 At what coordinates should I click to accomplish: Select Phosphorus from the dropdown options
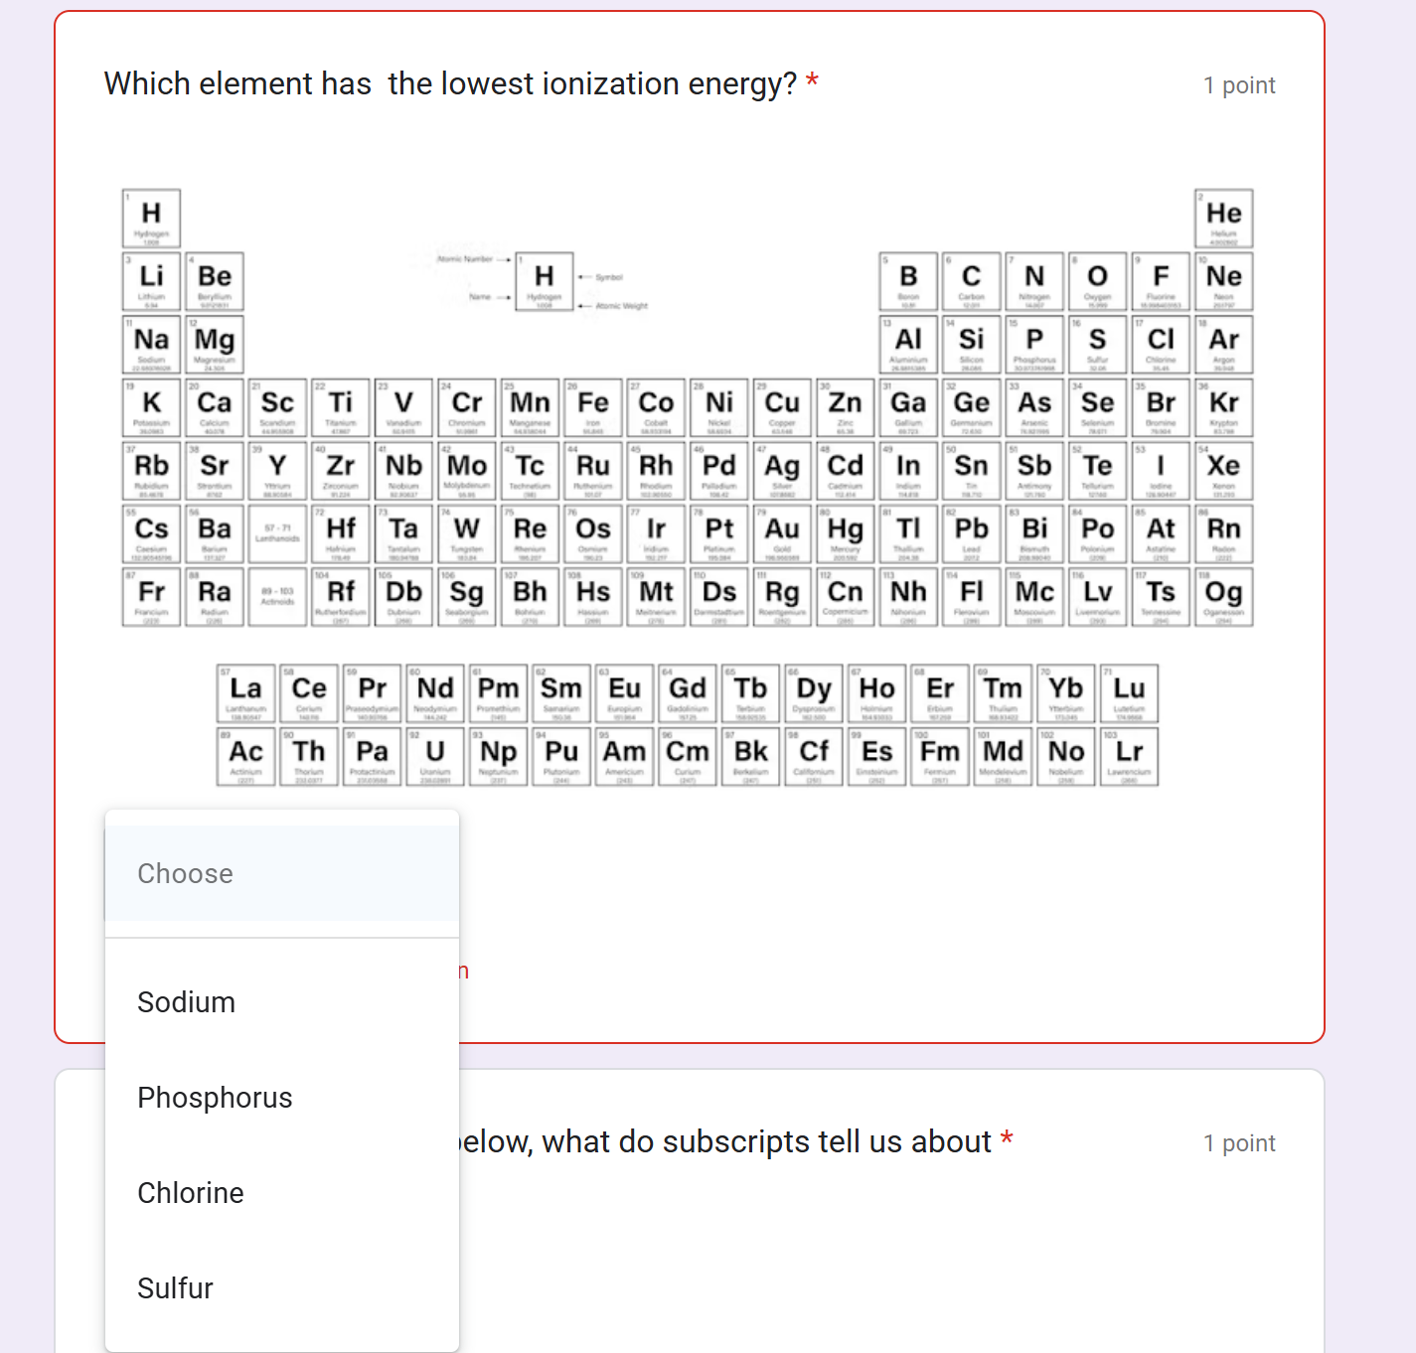coord(215,1097)
